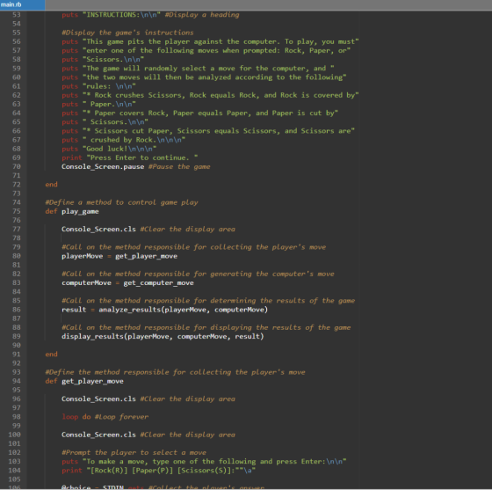
Task: Click comment '#Define a method to control game play'
Action: click(x=121, y=202)
